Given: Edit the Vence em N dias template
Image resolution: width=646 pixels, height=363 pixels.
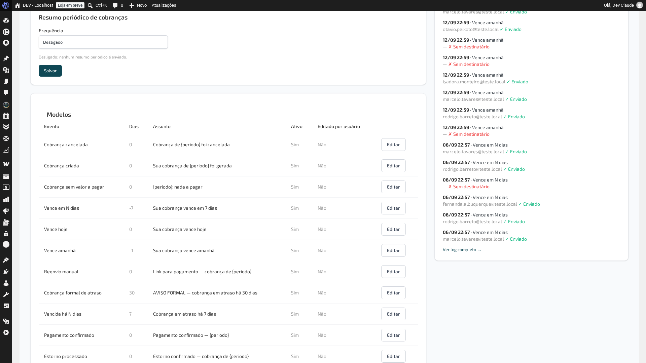Looking at the screenshot, I should [x=393, y=208].
